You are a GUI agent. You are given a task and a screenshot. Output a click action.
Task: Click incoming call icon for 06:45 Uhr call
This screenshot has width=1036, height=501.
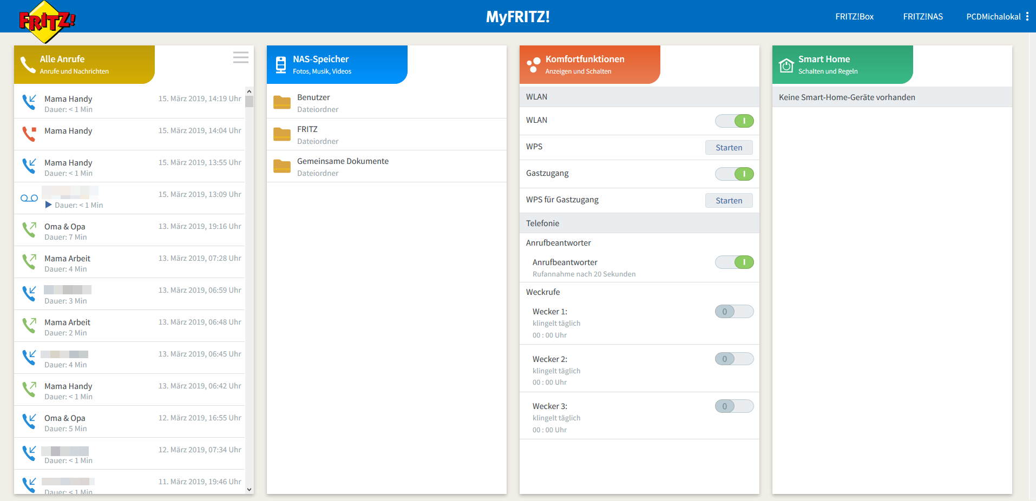29,357
